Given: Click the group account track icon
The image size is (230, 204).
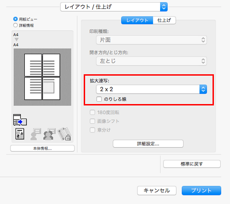Looking at the screenshot, I should [49, 134].
